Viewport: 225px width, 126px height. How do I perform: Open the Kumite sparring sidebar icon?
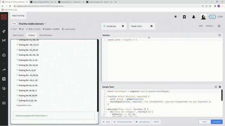(x=4, y=41)
